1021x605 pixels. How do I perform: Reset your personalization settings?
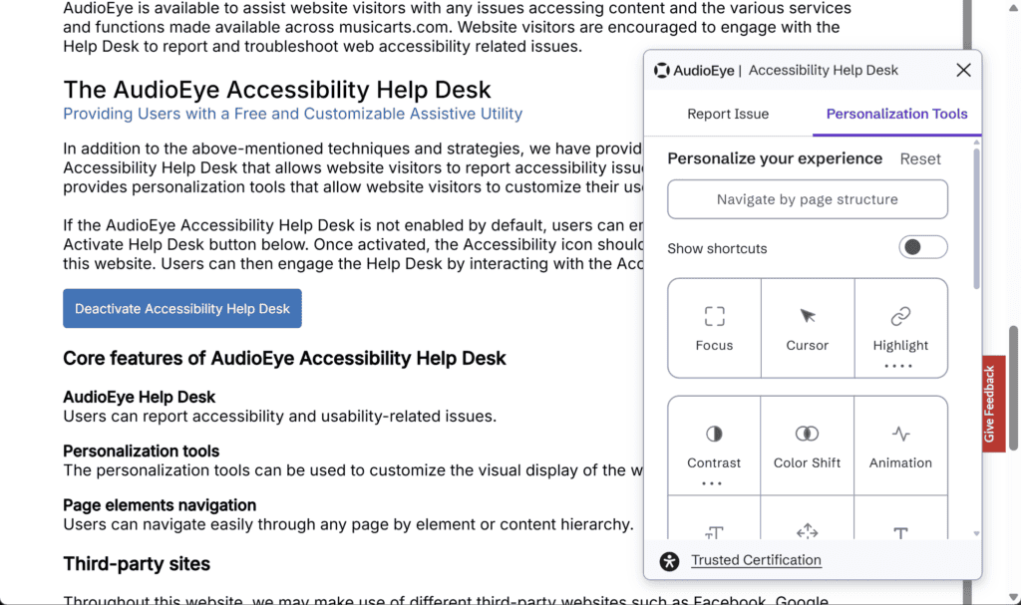point(920,158)
